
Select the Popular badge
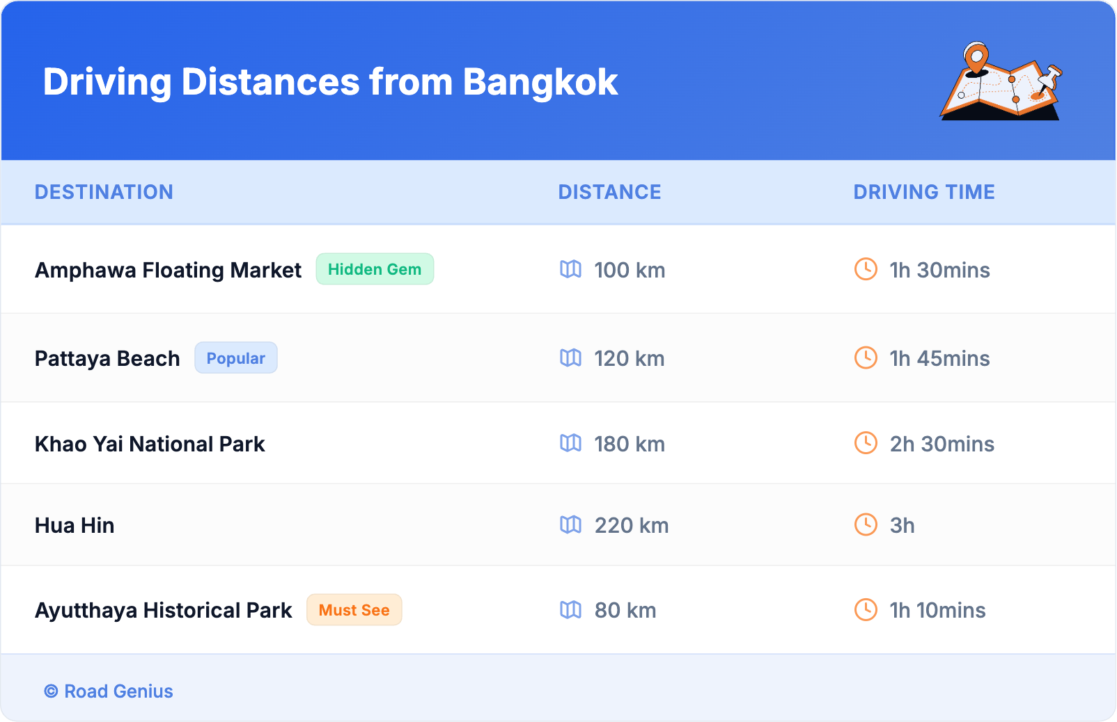click(235, 358)
